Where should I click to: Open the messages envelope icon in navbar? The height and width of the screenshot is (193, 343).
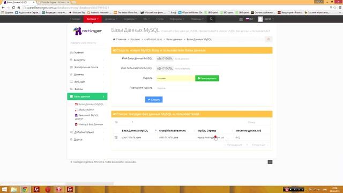[241, 19]
